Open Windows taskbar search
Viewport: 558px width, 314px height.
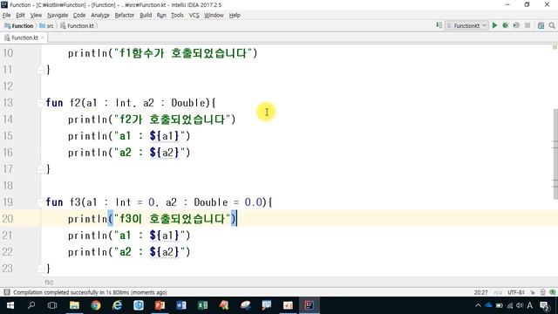(x=31, y=305)
